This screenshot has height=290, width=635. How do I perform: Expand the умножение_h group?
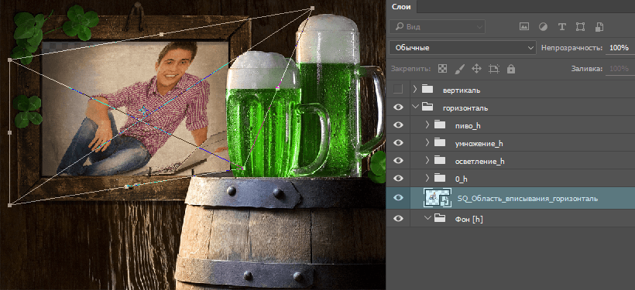(x=427, y=142)
